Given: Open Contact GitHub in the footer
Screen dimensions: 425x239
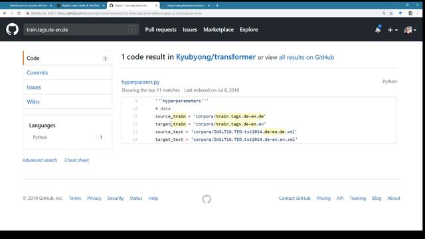Looking at the screenshot, I should pos(295,198).
